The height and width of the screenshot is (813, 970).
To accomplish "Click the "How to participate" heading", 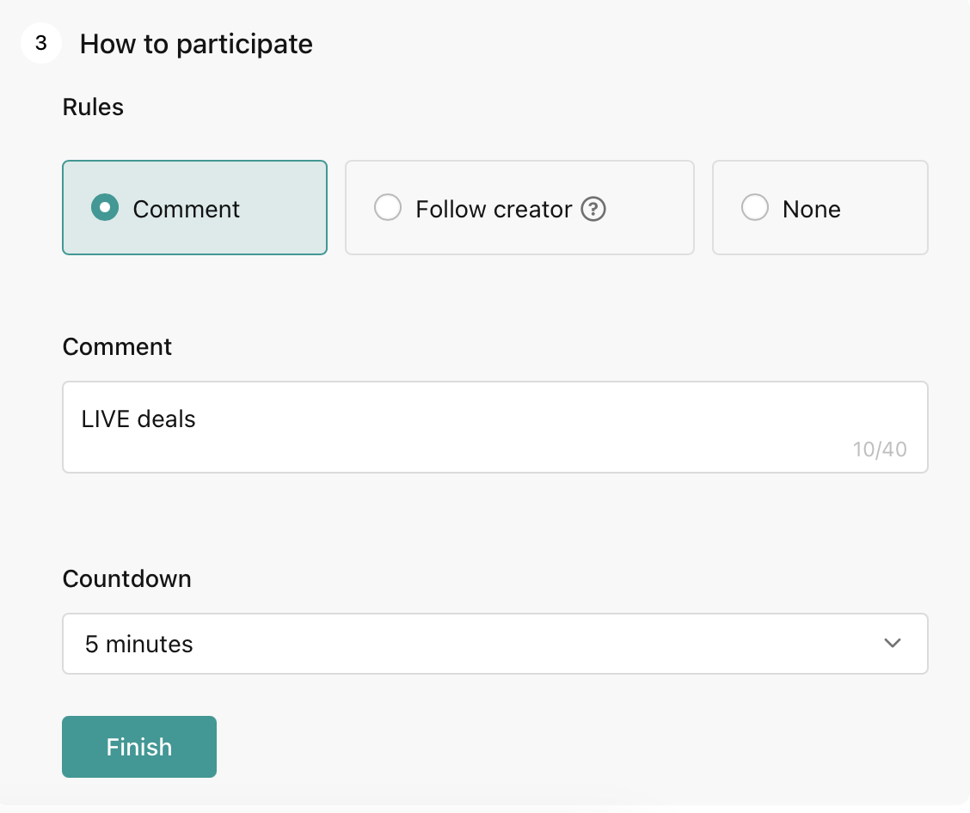I will (x=196, y=44).
